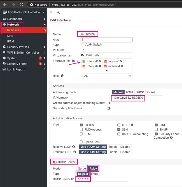Viewport: 182px width, 187px height.
Task: Enable SNMP checkbox
Action: (x=156, y=129)
